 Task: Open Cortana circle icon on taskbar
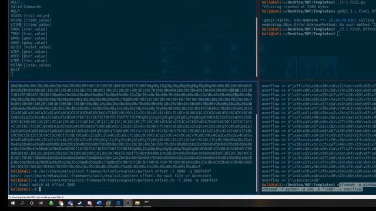pos(32,203)
